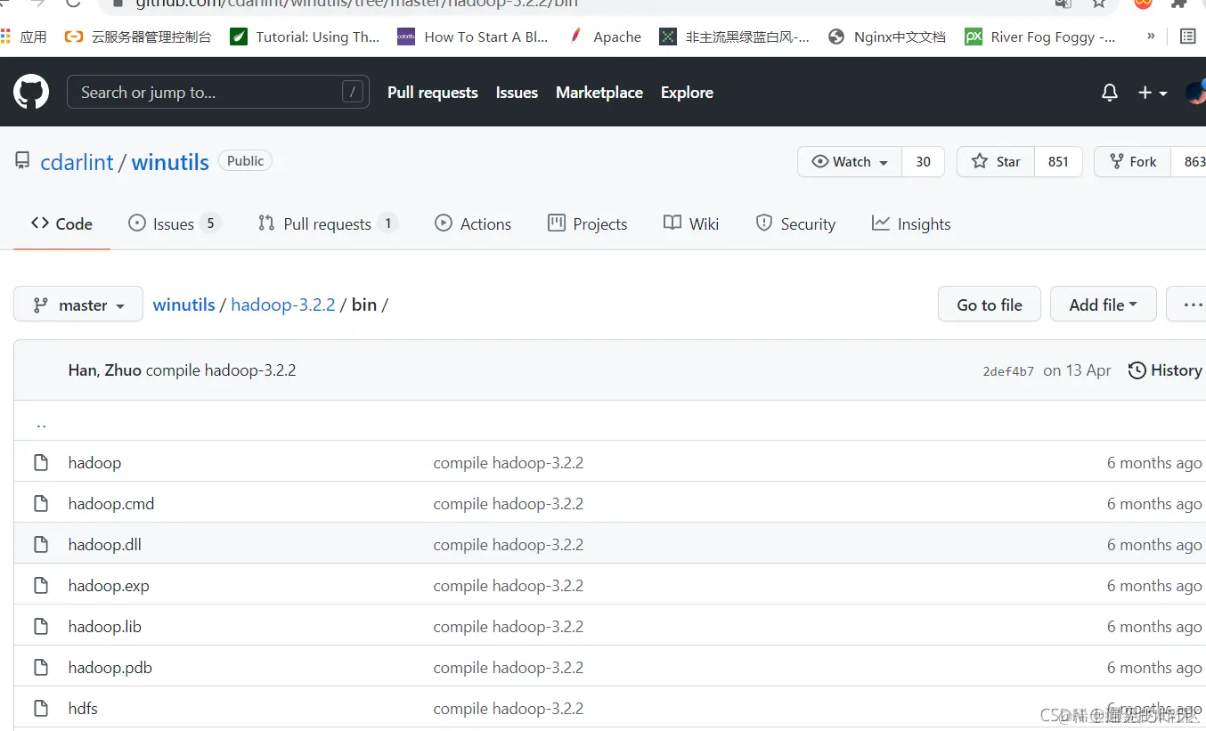
Task: Show more bookmarks chevron
Action: pos(1151,37)
